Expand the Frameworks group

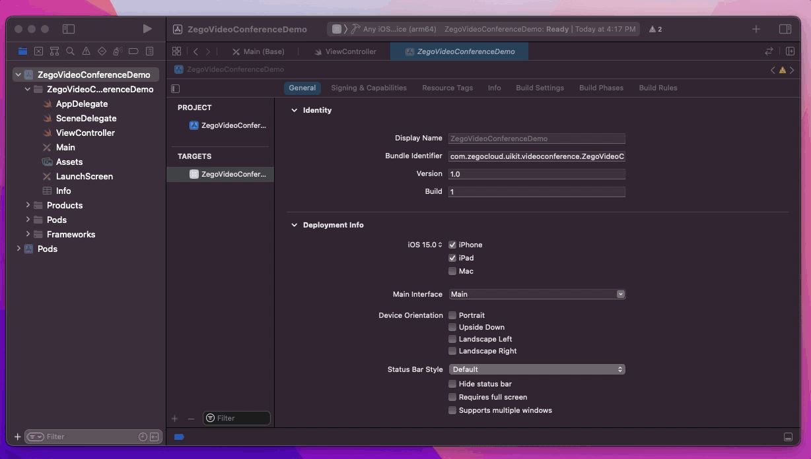click(x=28, y=234)
